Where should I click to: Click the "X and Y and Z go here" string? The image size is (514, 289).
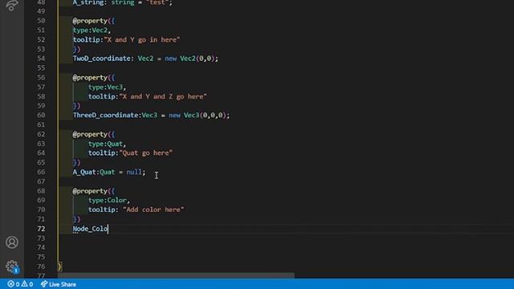[x=163, y=96]
